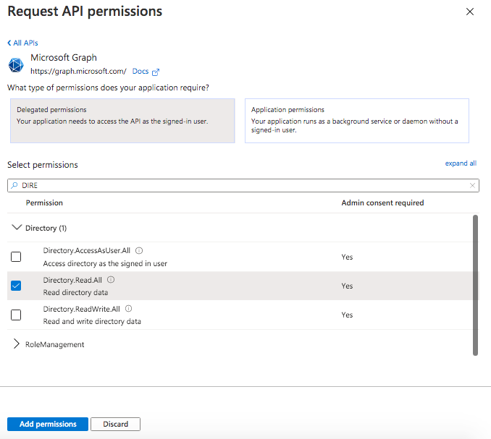The width and height of the screenshot is (491, 439).
Task: Focus the permissions search field containing DIRE
Action: coord(243,185)
